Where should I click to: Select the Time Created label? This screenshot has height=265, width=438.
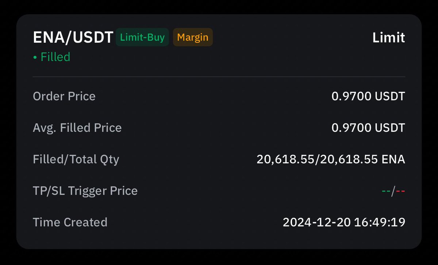70,222
